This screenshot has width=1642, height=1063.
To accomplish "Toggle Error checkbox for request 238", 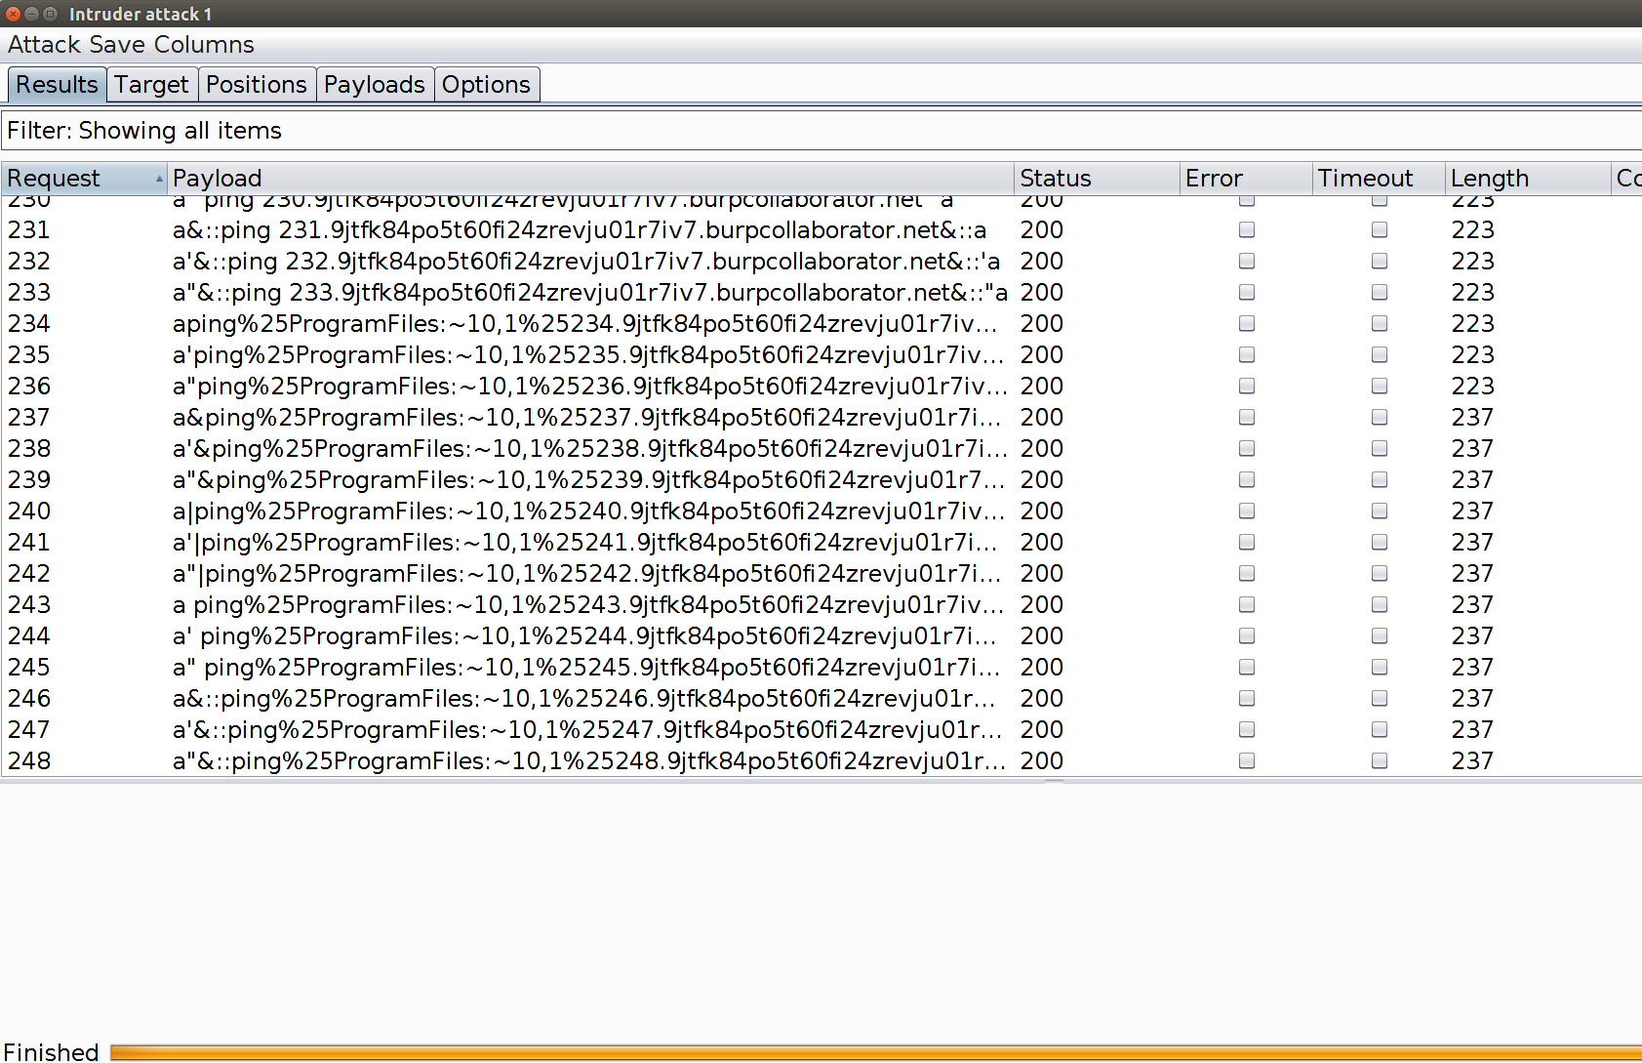I will (1247, 448).
